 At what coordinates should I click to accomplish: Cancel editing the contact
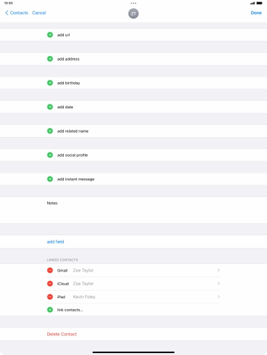point(39,13)
